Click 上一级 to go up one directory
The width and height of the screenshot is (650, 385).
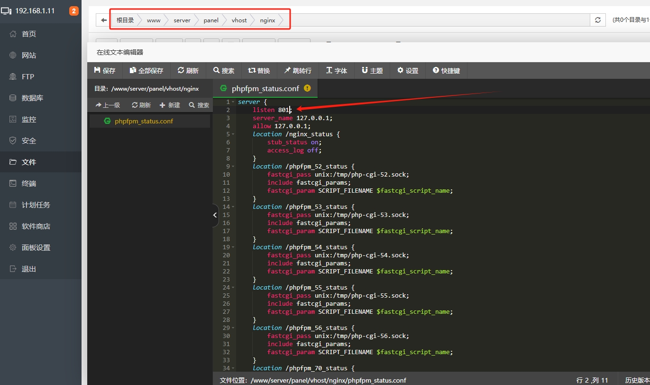(x=108, y=105)
